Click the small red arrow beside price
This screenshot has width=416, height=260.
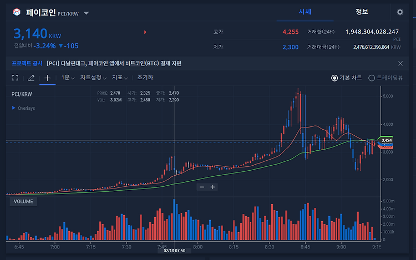[145, 32]
